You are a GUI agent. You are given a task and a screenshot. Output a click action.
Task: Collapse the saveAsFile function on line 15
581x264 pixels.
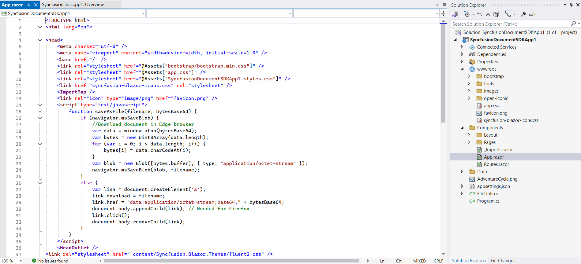40,112
